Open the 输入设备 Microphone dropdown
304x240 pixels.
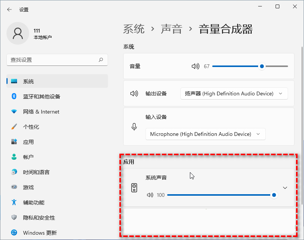click(x=205, y=134)
